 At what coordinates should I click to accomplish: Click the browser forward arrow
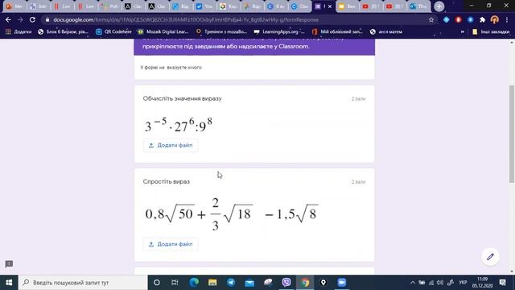click(20, 19)
